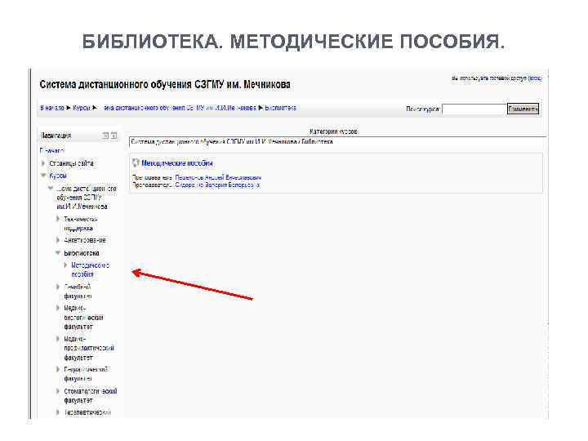
Task: Select Лечебный факультет in the navigation tree
Action: coord(78,292)
